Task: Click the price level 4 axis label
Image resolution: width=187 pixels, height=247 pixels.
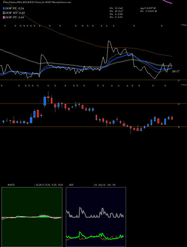Action: (x=179, y=104)
